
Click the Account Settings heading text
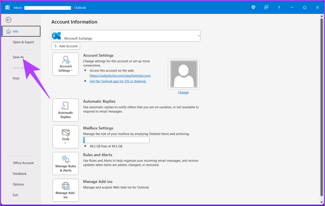(x=98, y=55)
